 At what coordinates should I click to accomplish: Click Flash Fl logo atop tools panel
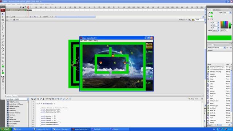click(3, 10)
